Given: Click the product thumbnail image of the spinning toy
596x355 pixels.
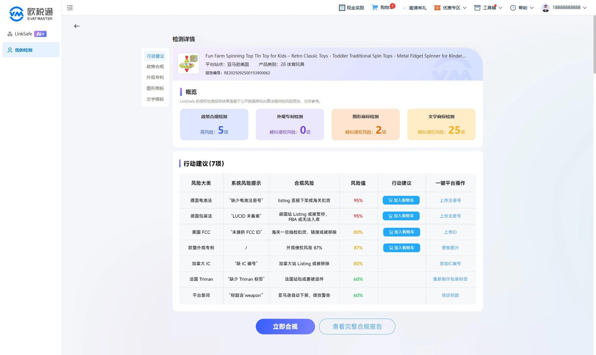Looking at the screenshot, I should 188,63.
